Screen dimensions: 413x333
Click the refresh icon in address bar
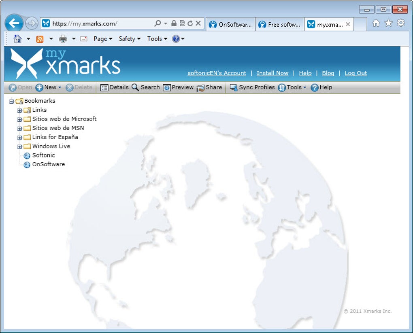[x=190, y=23]
